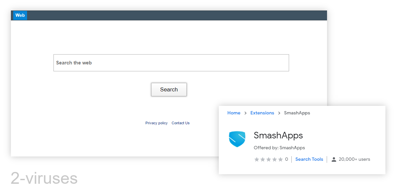Open the Privacy policy page

point(156,123)
